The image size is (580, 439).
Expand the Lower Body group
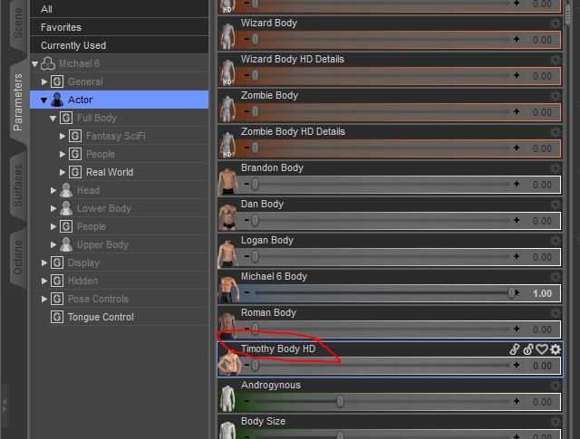pyautogui.click(x=53, y=208)
